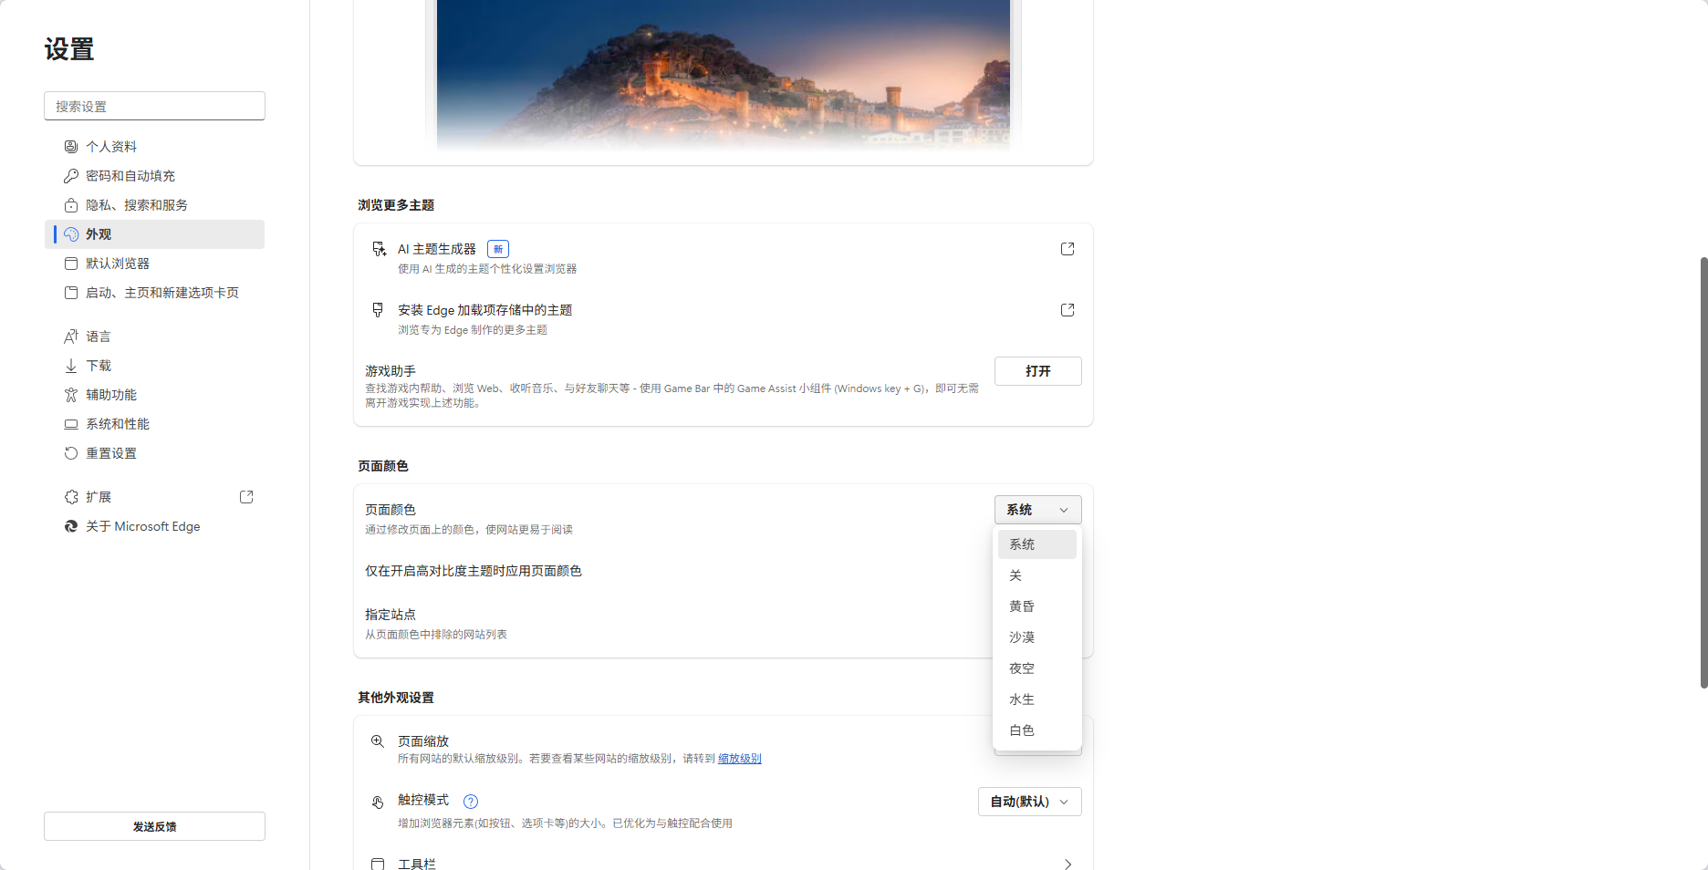Screen dimensions: 1708x870
Task: Click the reset icon beside 重置设置
Action: [x=71, y=452]
